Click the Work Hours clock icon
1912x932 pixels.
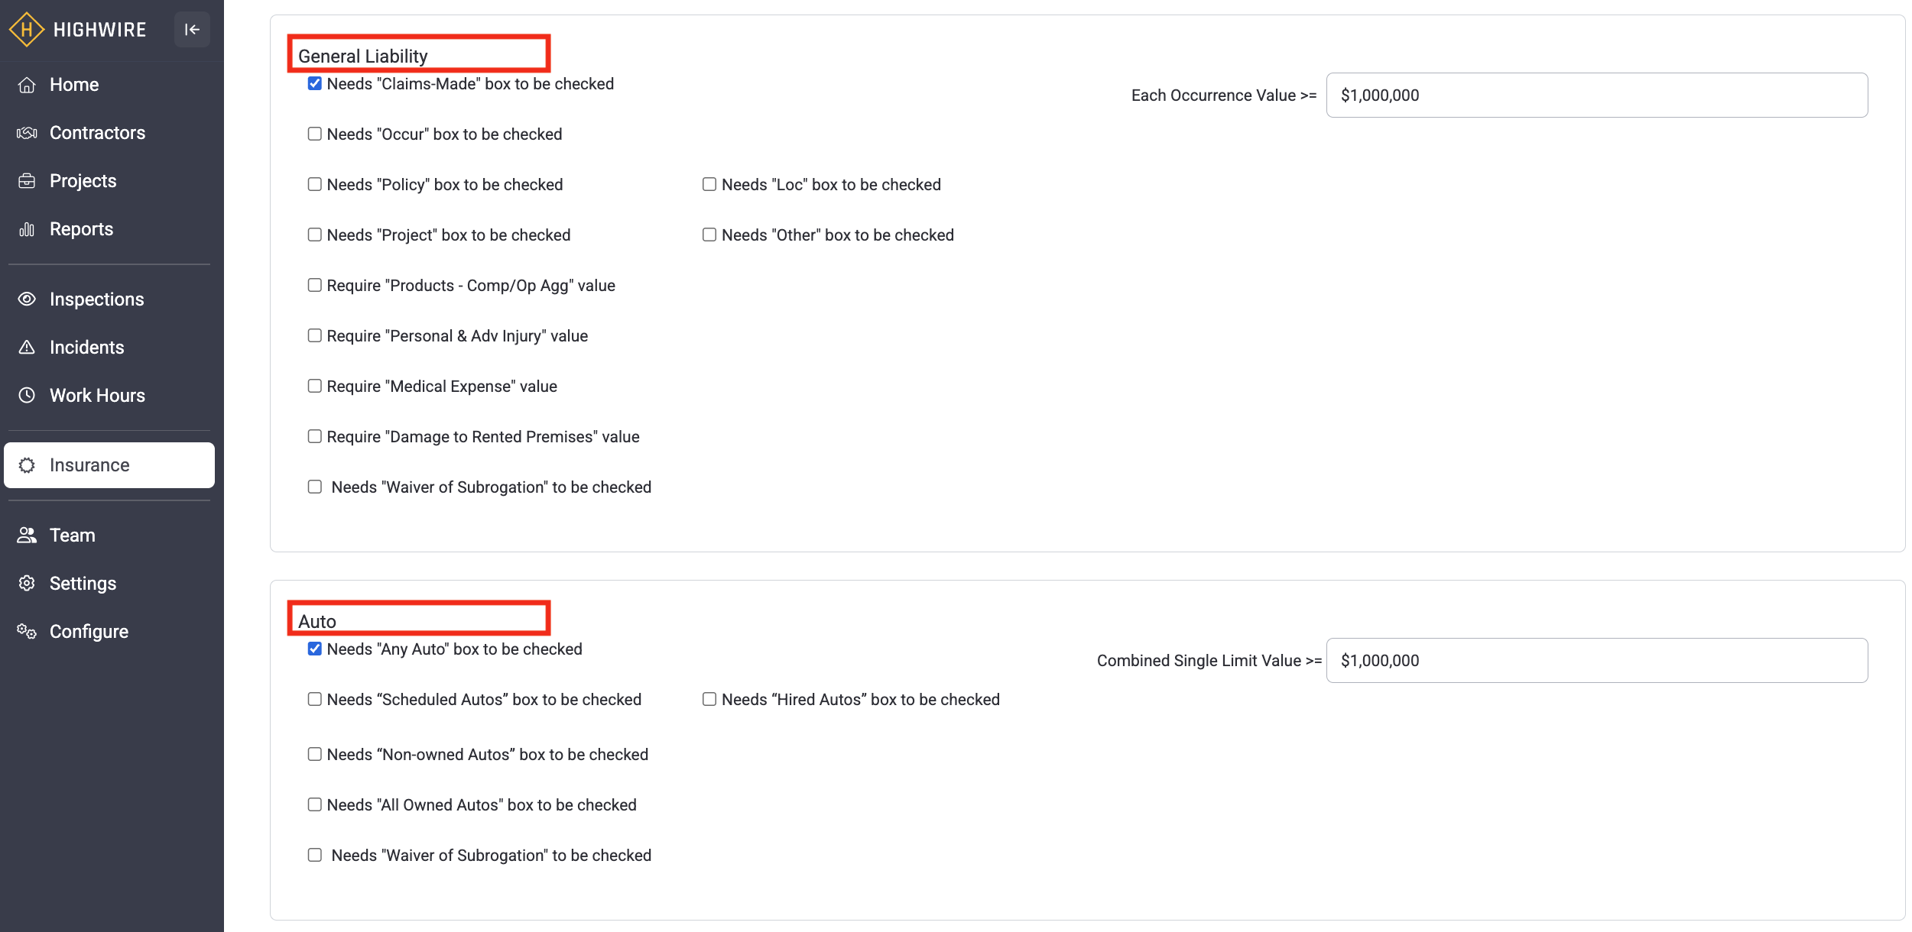click(27, 396)
